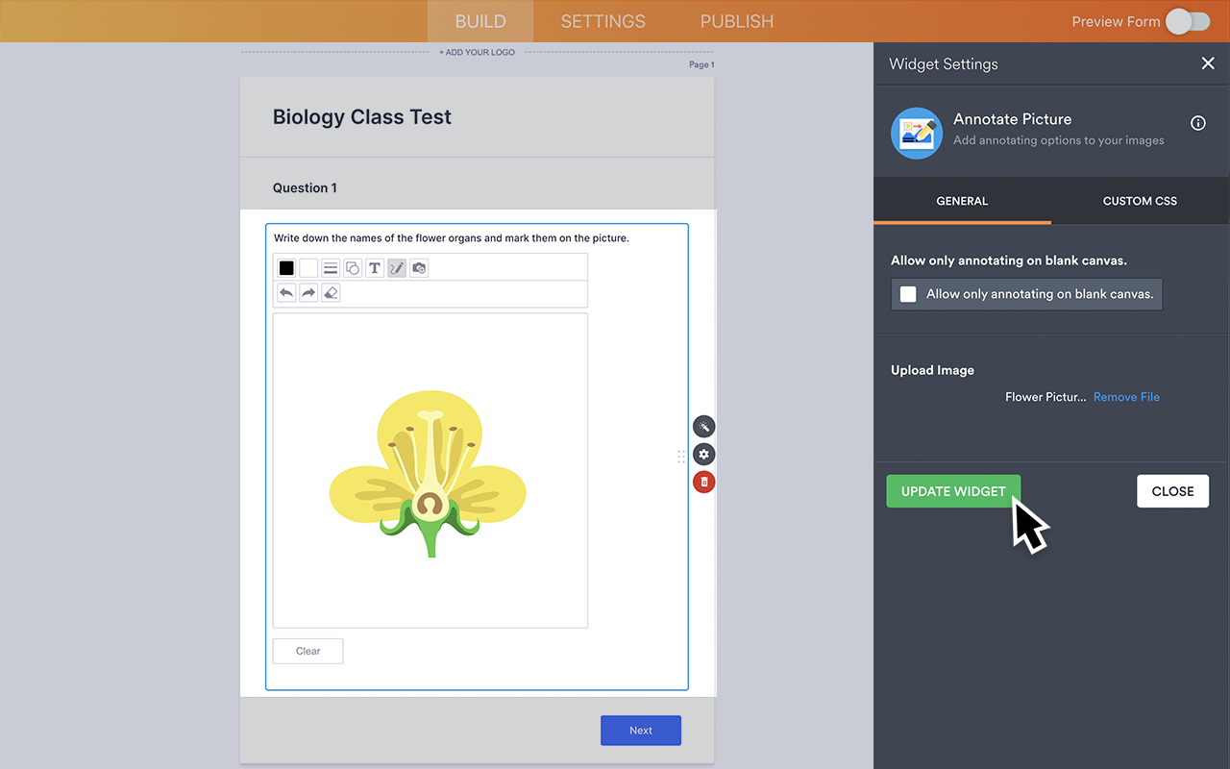Select the eraser tool

tap(331, 292)
